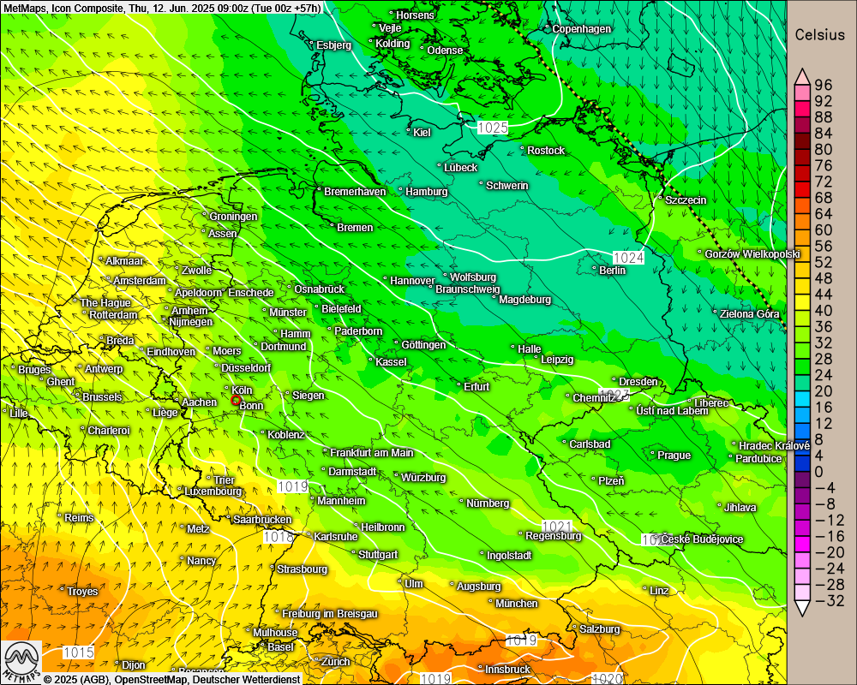The height and width of the screenshot is (685, 857).
Task: Click the Copenhagen city marker dot
Action: (548, 27)
